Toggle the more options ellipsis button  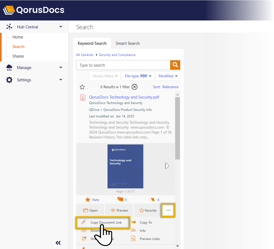(x=168, y=210)
